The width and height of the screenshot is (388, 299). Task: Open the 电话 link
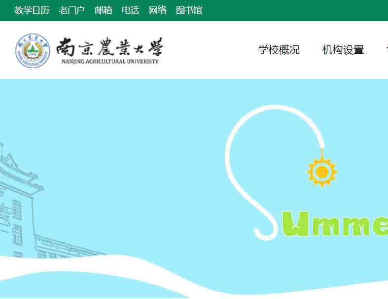(x=131, y=10)
